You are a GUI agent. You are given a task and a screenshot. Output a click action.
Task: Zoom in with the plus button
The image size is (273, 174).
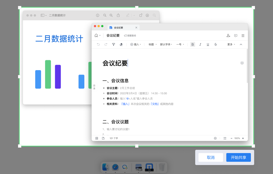click(243, 138)
